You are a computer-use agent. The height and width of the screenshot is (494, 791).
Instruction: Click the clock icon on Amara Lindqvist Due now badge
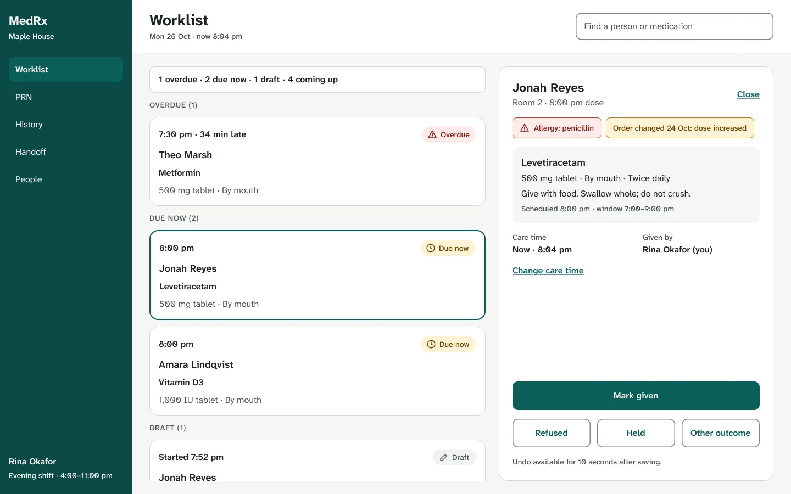431,344
